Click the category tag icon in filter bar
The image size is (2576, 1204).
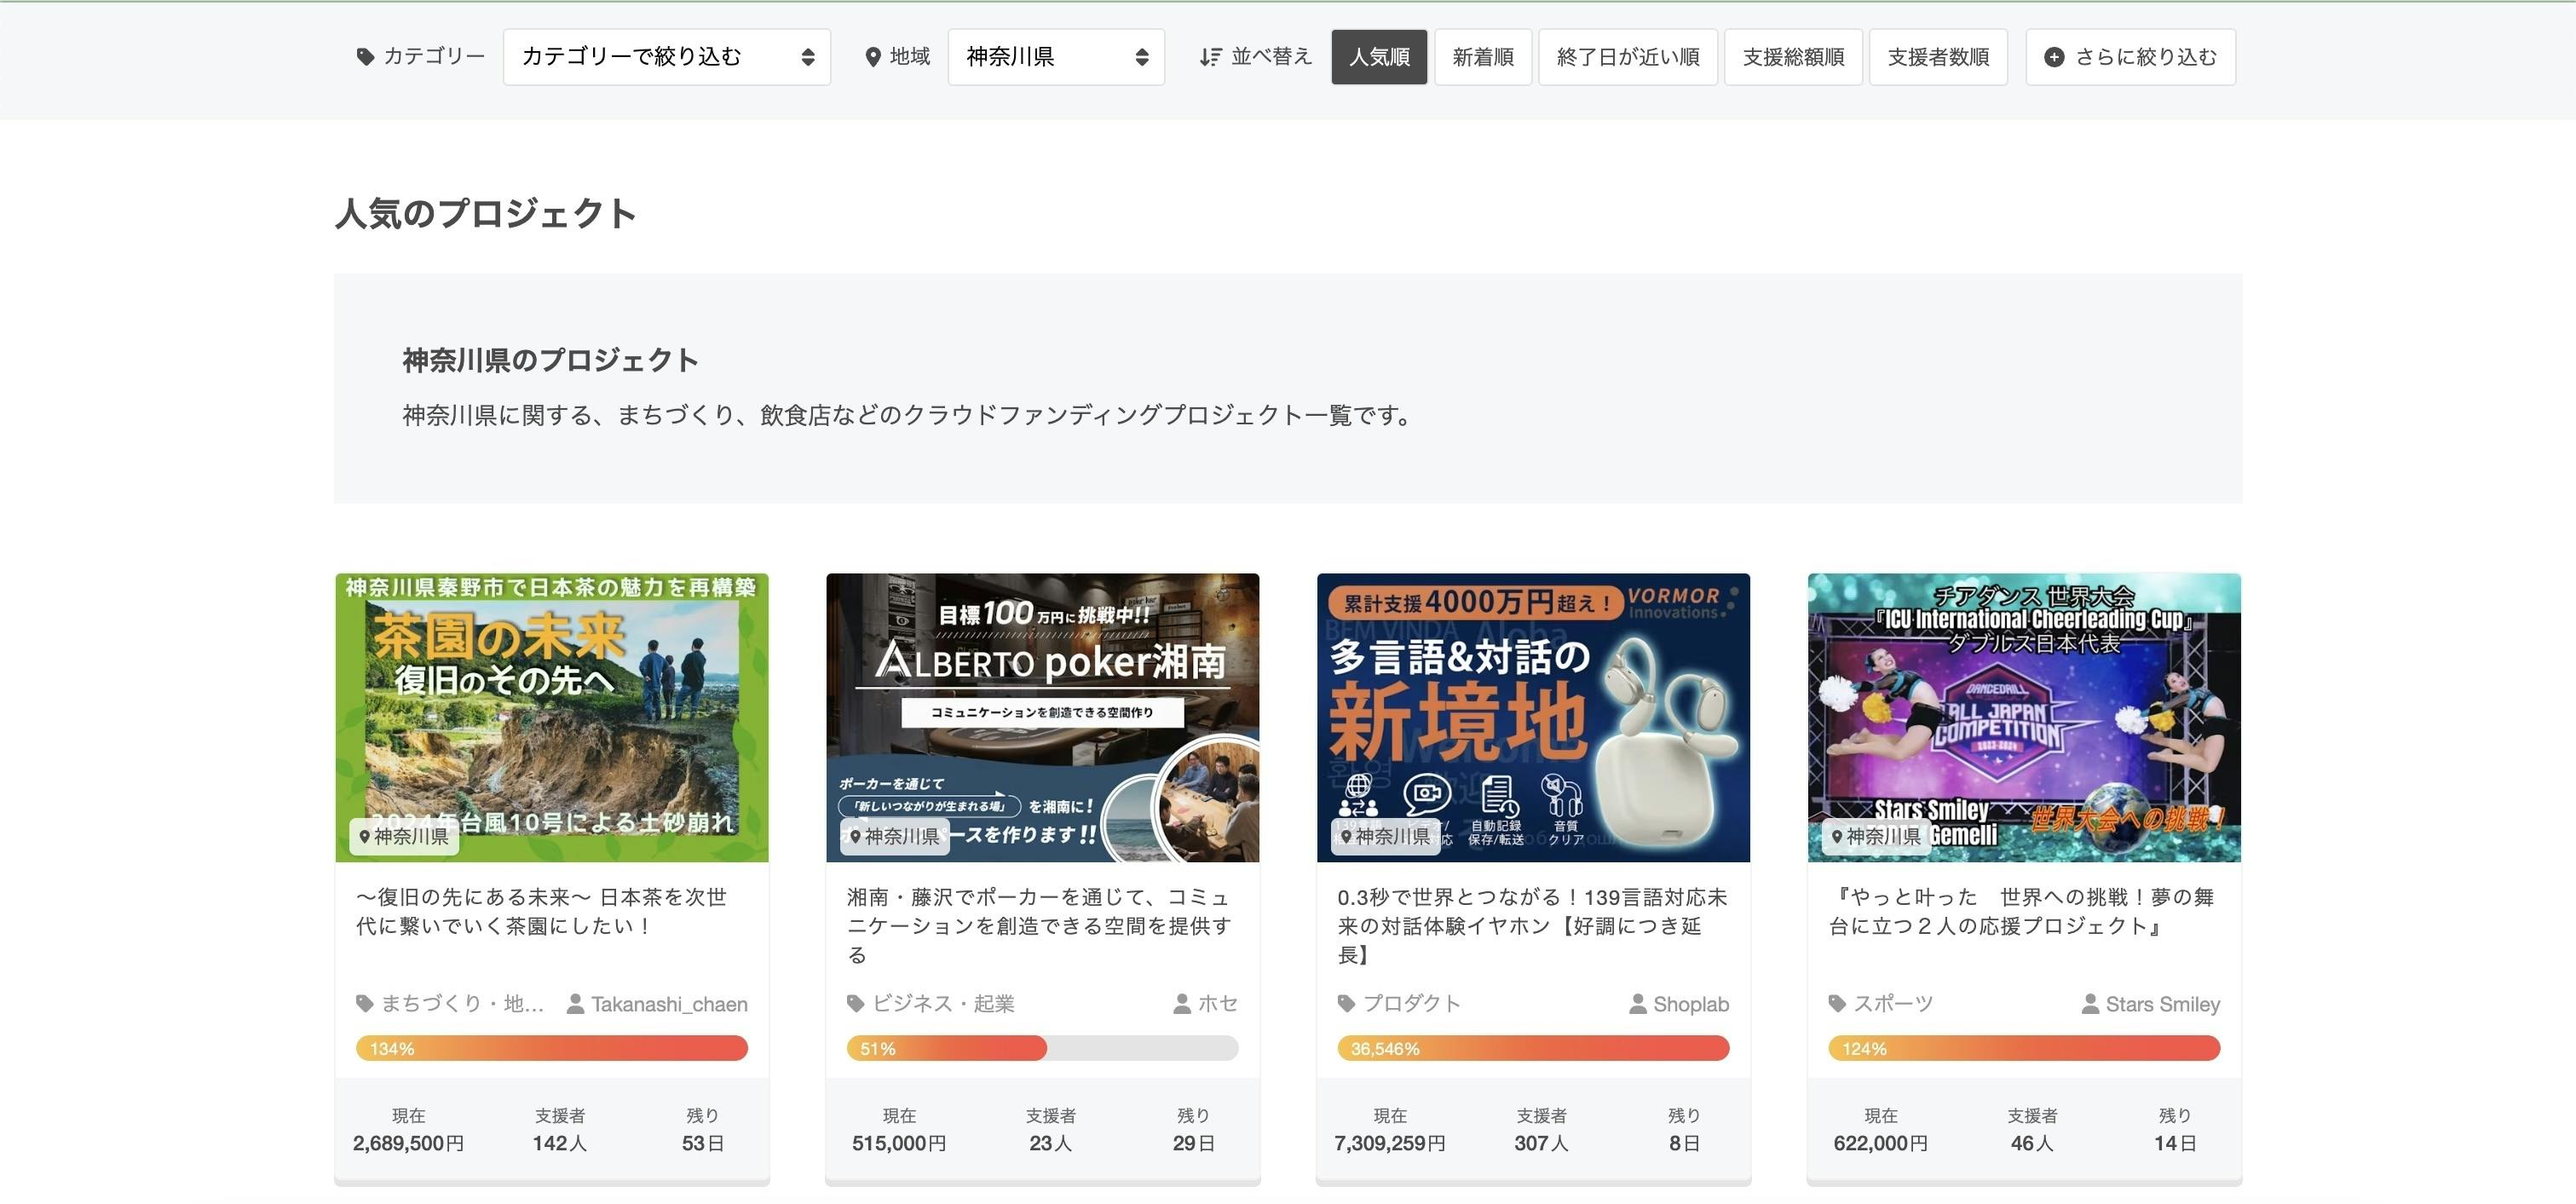click(x=365, y=57)
